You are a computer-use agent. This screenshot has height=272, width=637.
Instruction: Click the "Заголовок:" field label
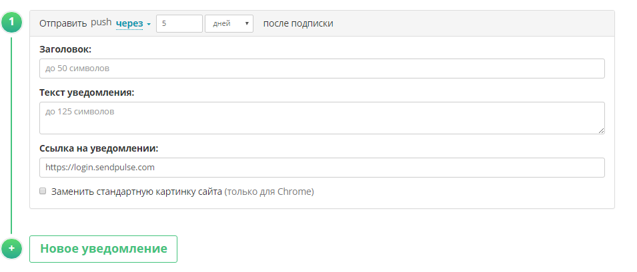point(65,49)
